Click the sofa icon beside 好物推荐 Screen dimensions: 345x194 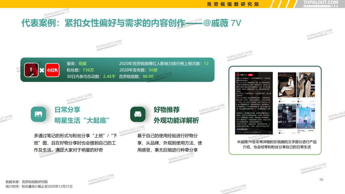tap(138, 114)
